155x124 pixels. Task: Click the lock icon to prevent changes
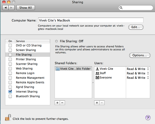[x=8, y=118]
